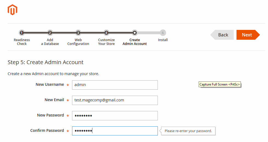Viewport: 268px width, 142px height.
Task: Click step 1 Readiness Check circle
Action: [x=22, y=33]
